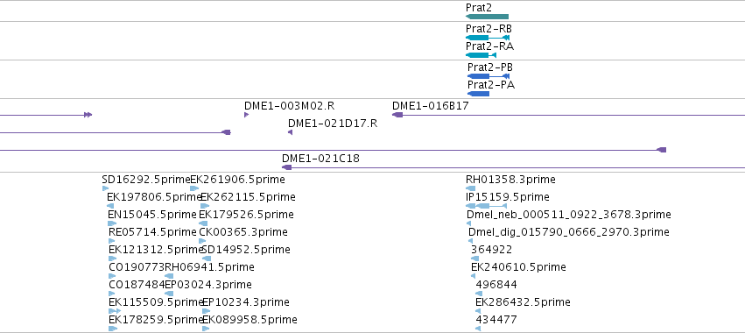The width and height of the screenshot is (745, 333).
Task: Select the Prat2-PA protein arrow
Action: pos(479,94)
